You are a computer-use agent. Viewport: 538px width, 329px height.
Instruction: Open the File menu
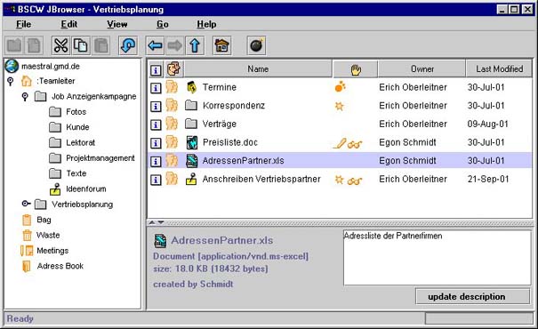point(23,24)
